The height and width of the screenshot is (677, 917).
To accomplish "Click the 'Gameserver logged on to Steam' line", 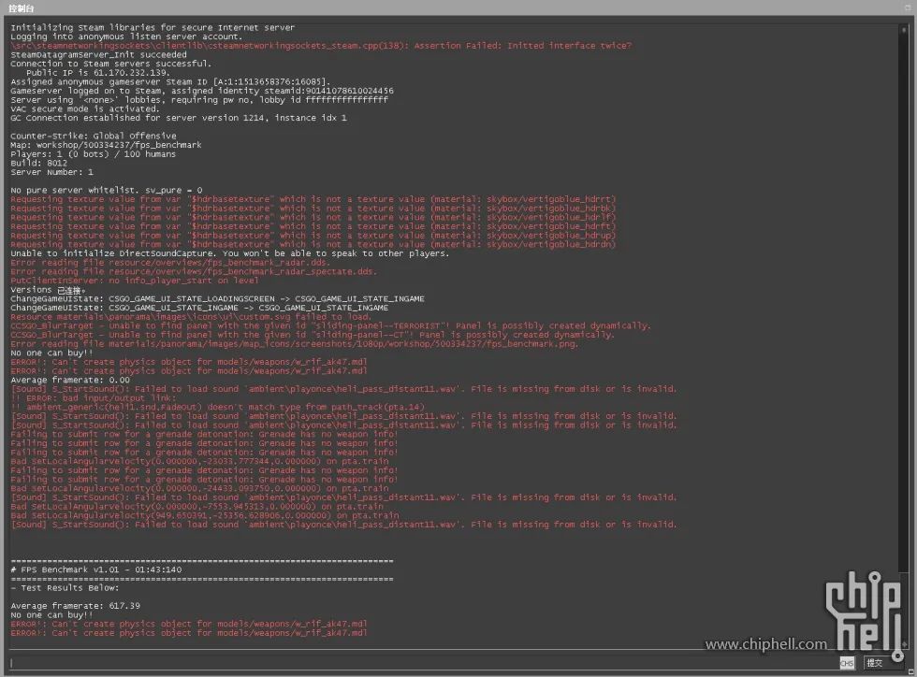I will (x=202, y=91).
